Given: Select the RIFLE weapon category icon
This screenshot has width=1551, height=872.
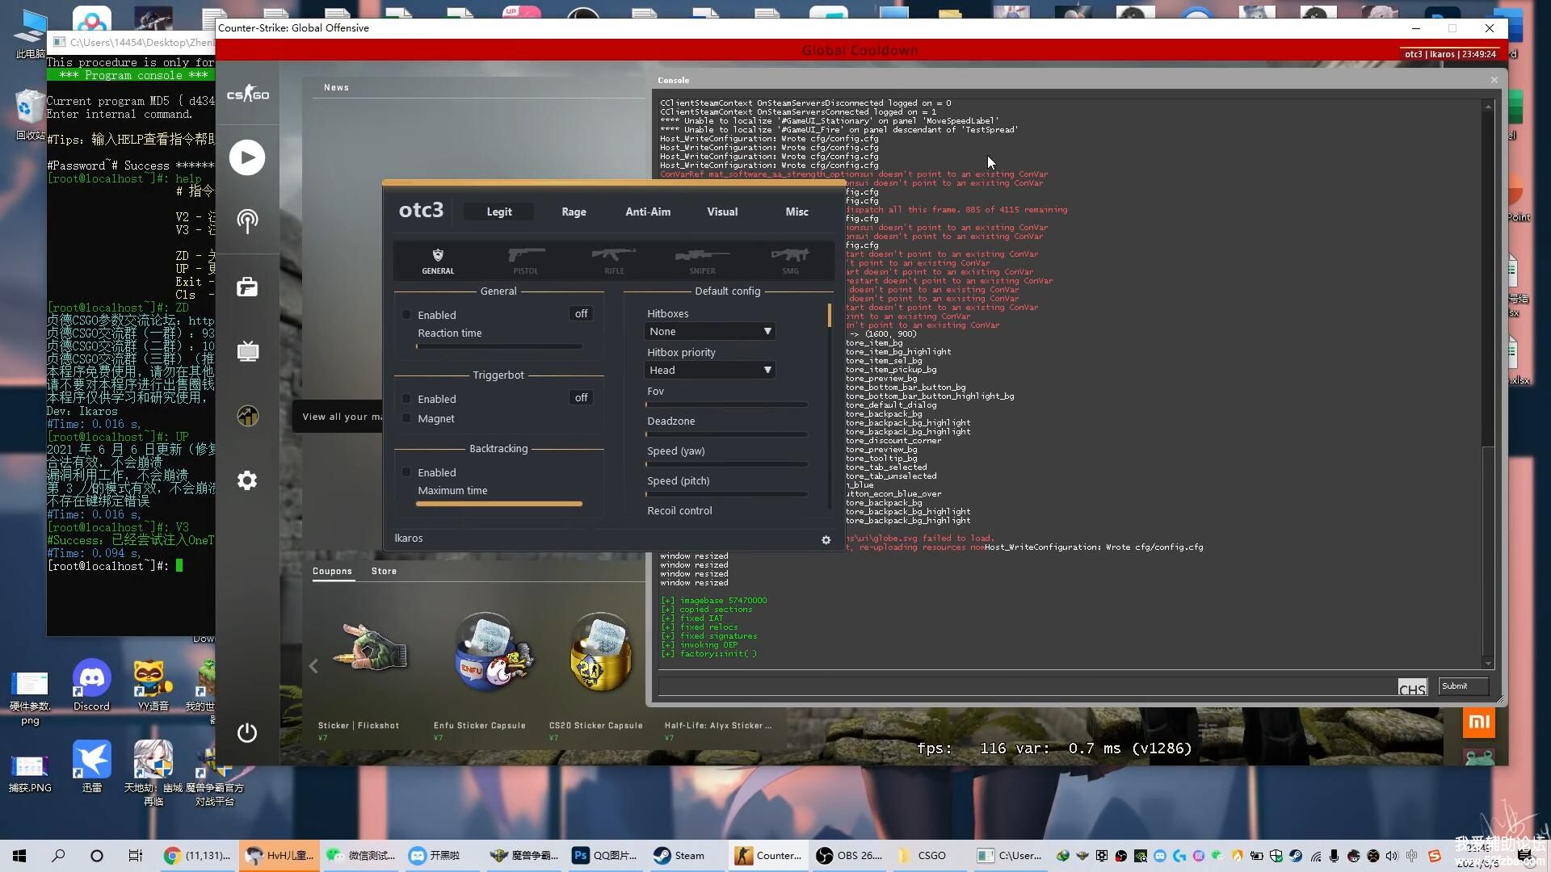Looking at the screenshot, I should tap(614, 261).
